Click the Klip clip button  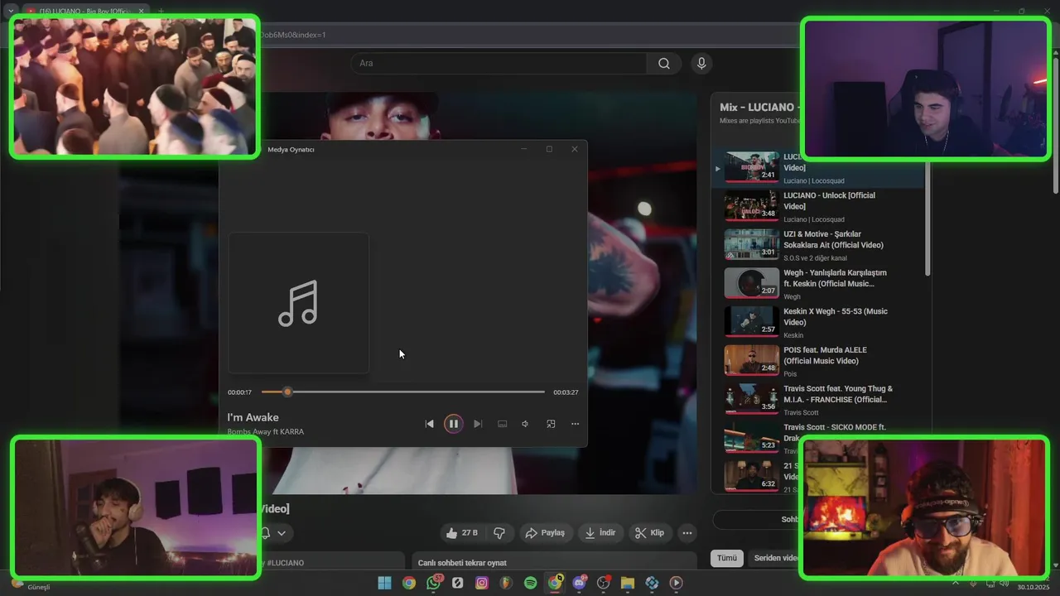[650, 533]
